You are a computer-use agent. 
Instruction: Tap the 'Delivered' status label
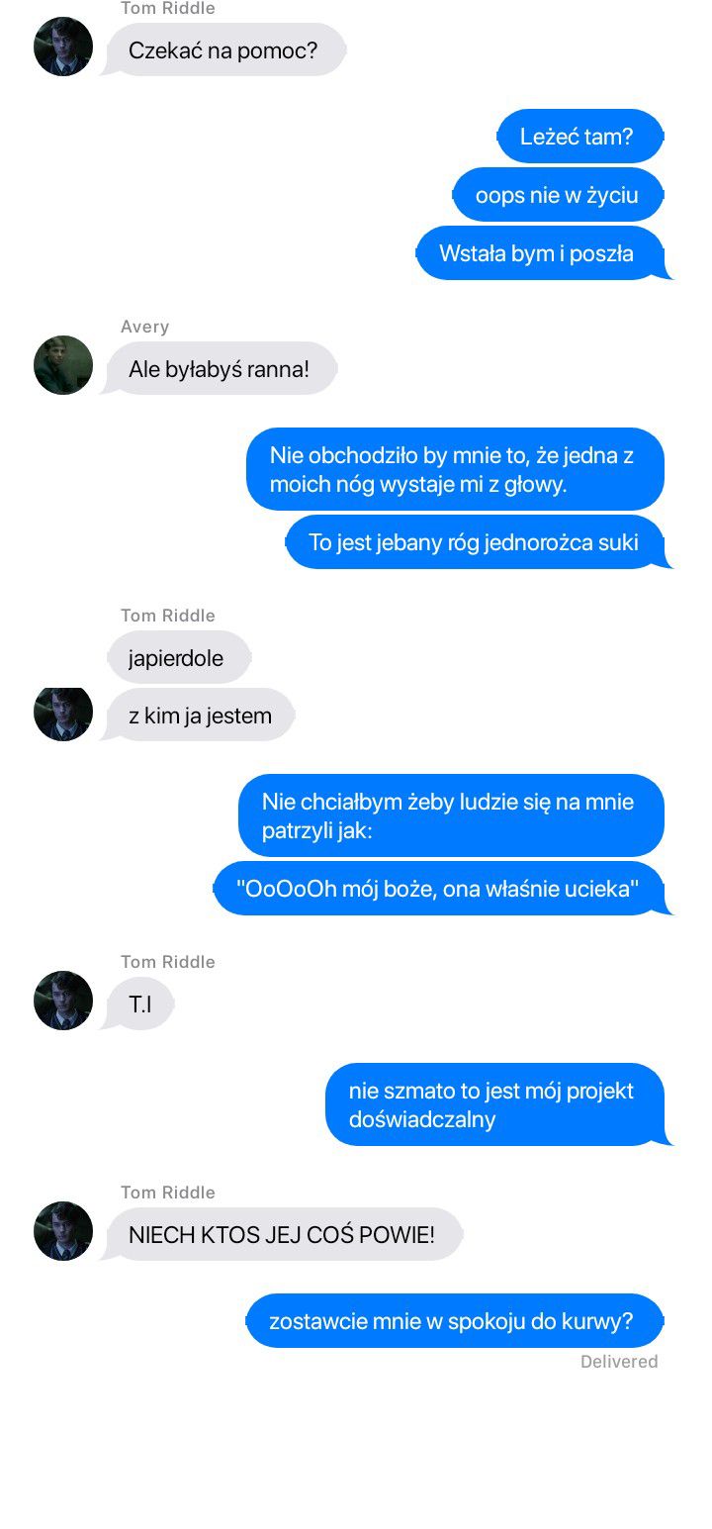point(619,1362)
